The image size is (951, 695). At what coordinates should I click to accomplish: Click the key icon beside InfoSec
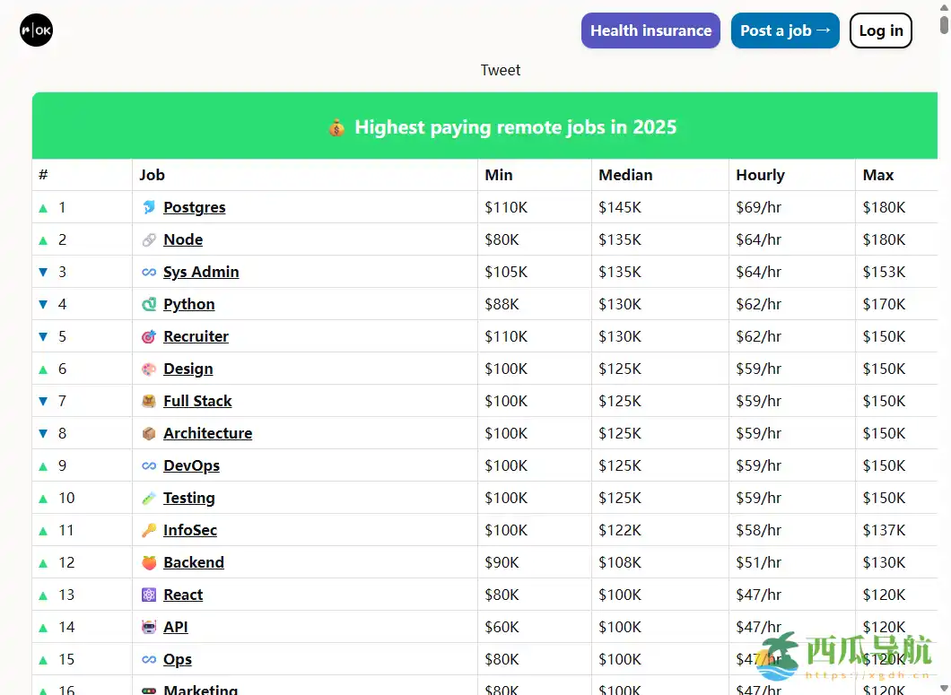pos(148,530)
